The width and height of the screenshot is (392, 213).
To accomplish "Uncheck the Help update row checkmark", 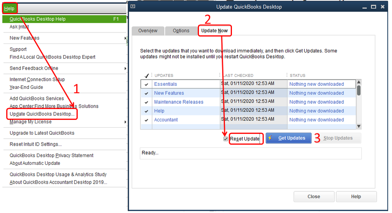I will [x=146, y=111].
